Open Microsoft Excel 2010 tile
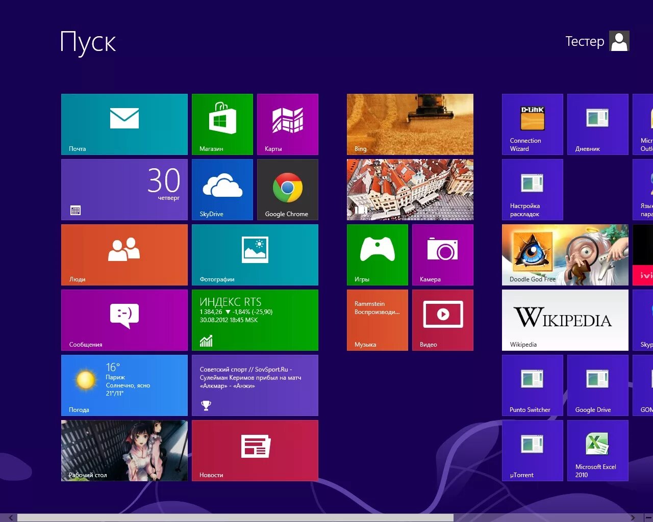Image resolution: width=653 pixels, height=522 pixels. (x=598, y=451)
